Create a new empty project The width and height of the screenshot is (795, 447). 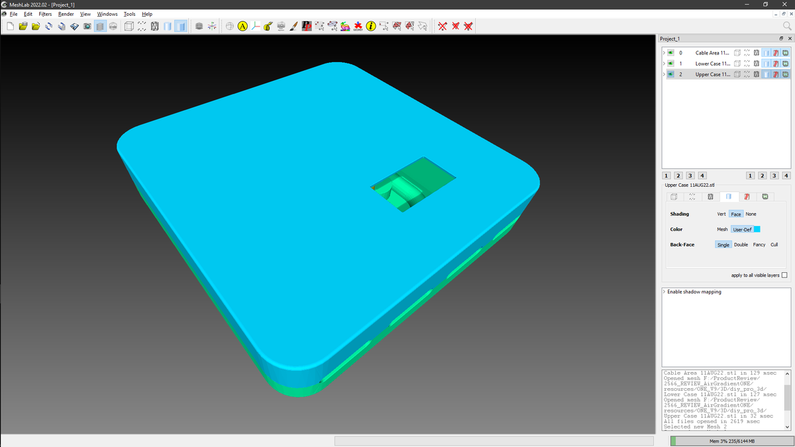(x=10, y=26)
